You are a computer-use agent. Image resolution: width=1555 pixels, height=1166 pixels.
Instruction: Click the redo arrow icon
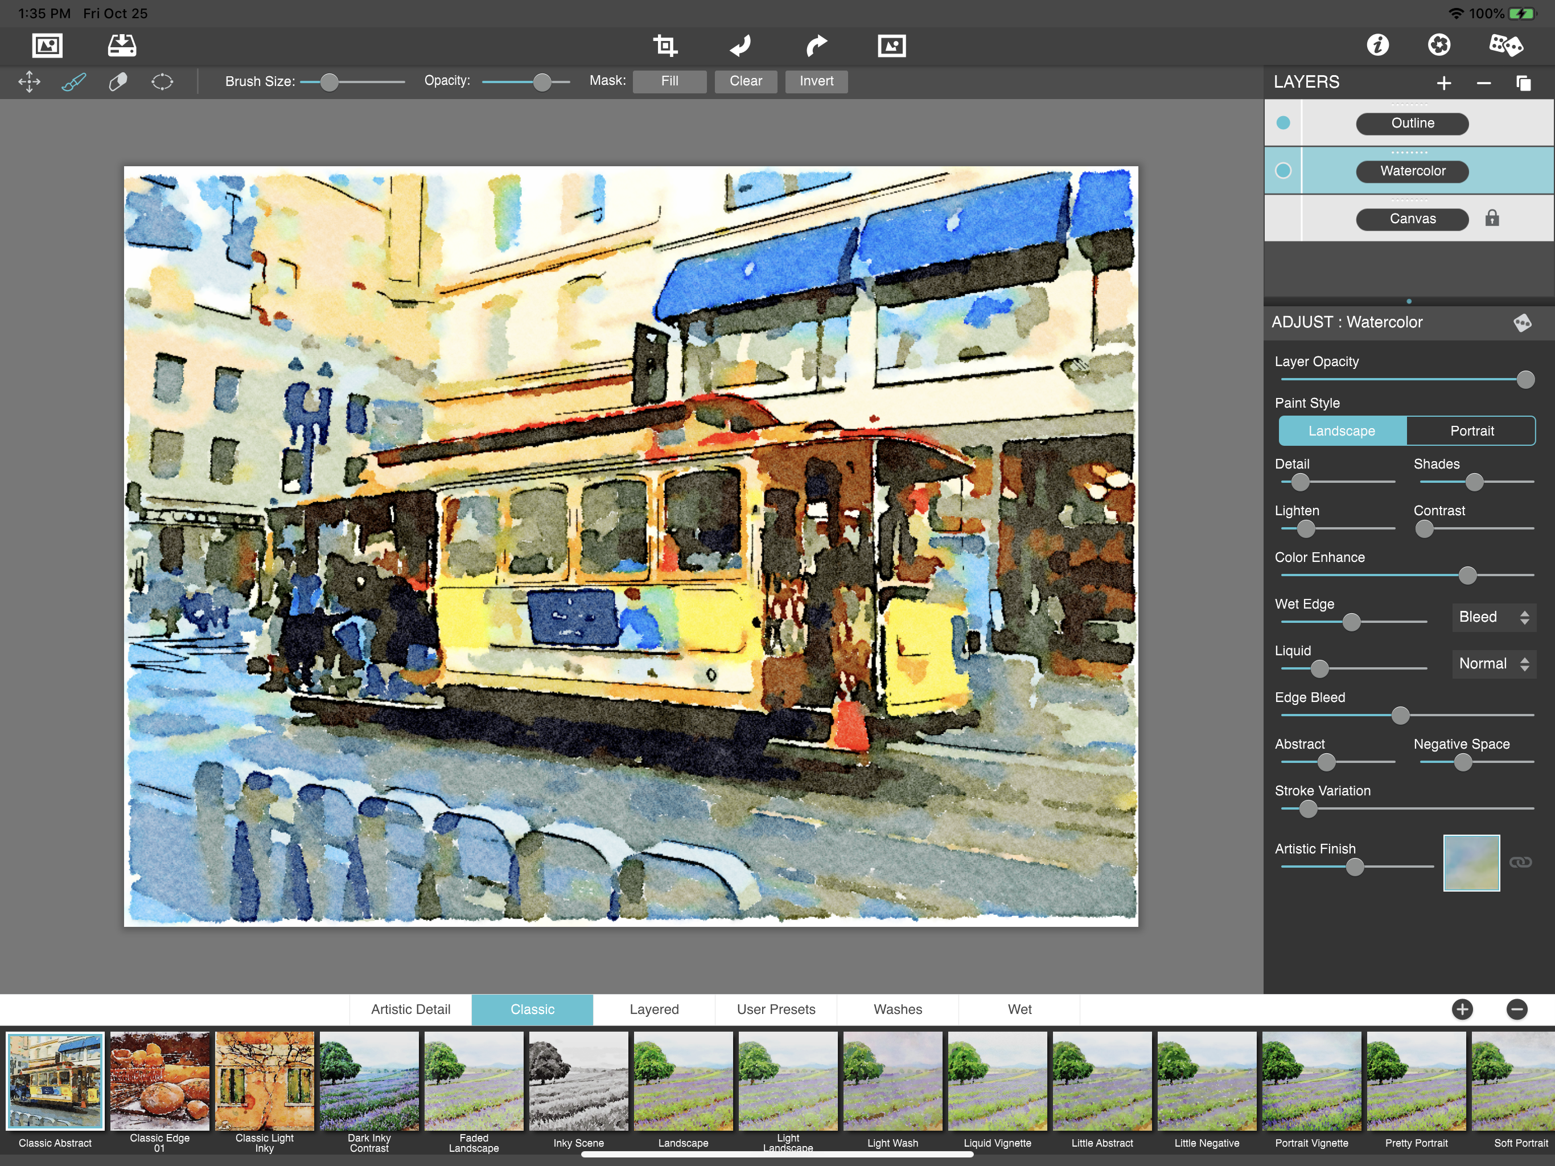pyautogui.click(x=816, y=46)
